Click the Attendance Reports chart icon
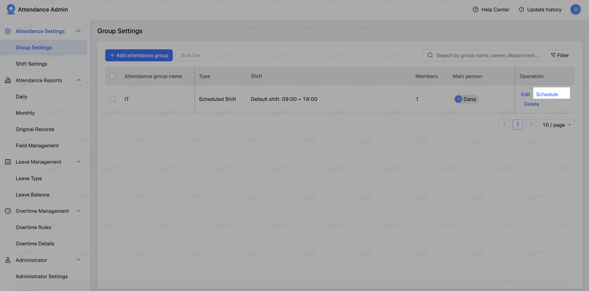 8,80
